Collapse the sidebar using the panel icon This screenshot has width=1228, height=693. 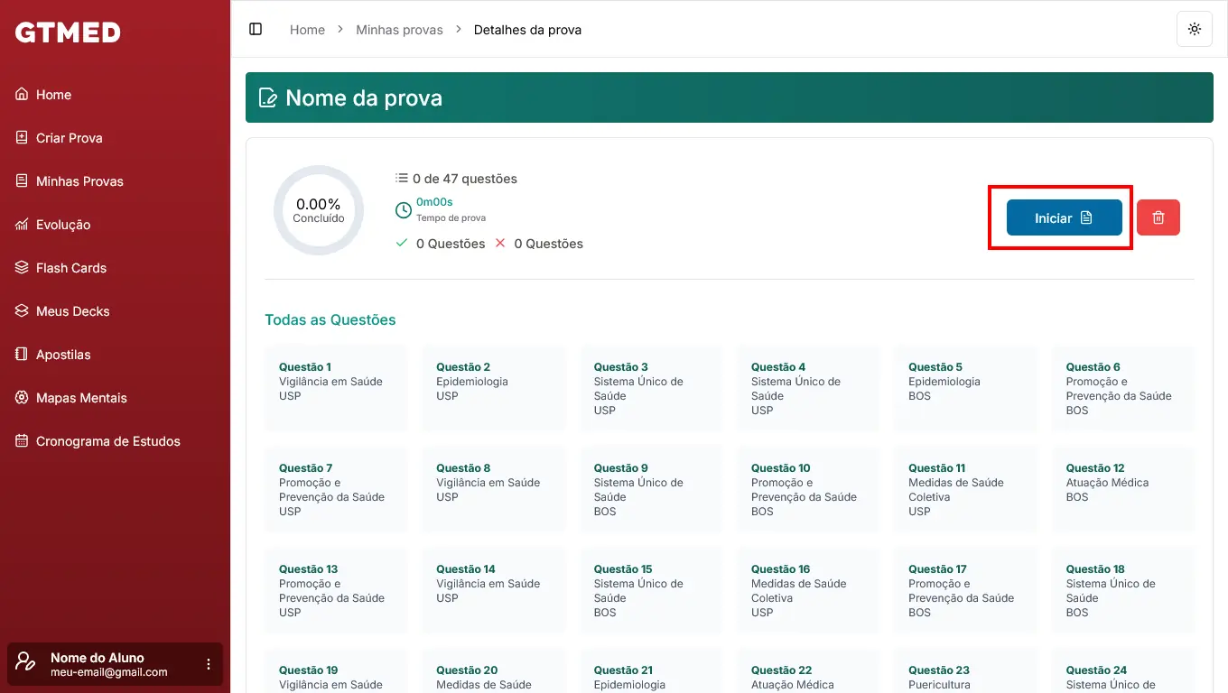coord(256,29)
